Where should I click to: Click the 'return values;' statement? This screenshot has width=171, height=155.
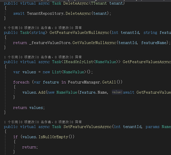(29, 108)
